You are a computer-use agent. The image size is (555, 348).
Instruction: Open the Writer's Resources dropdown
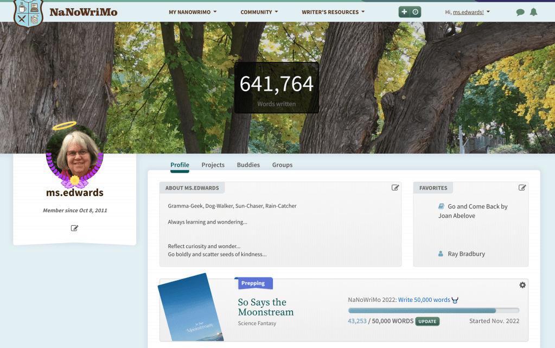coord(333,12)
